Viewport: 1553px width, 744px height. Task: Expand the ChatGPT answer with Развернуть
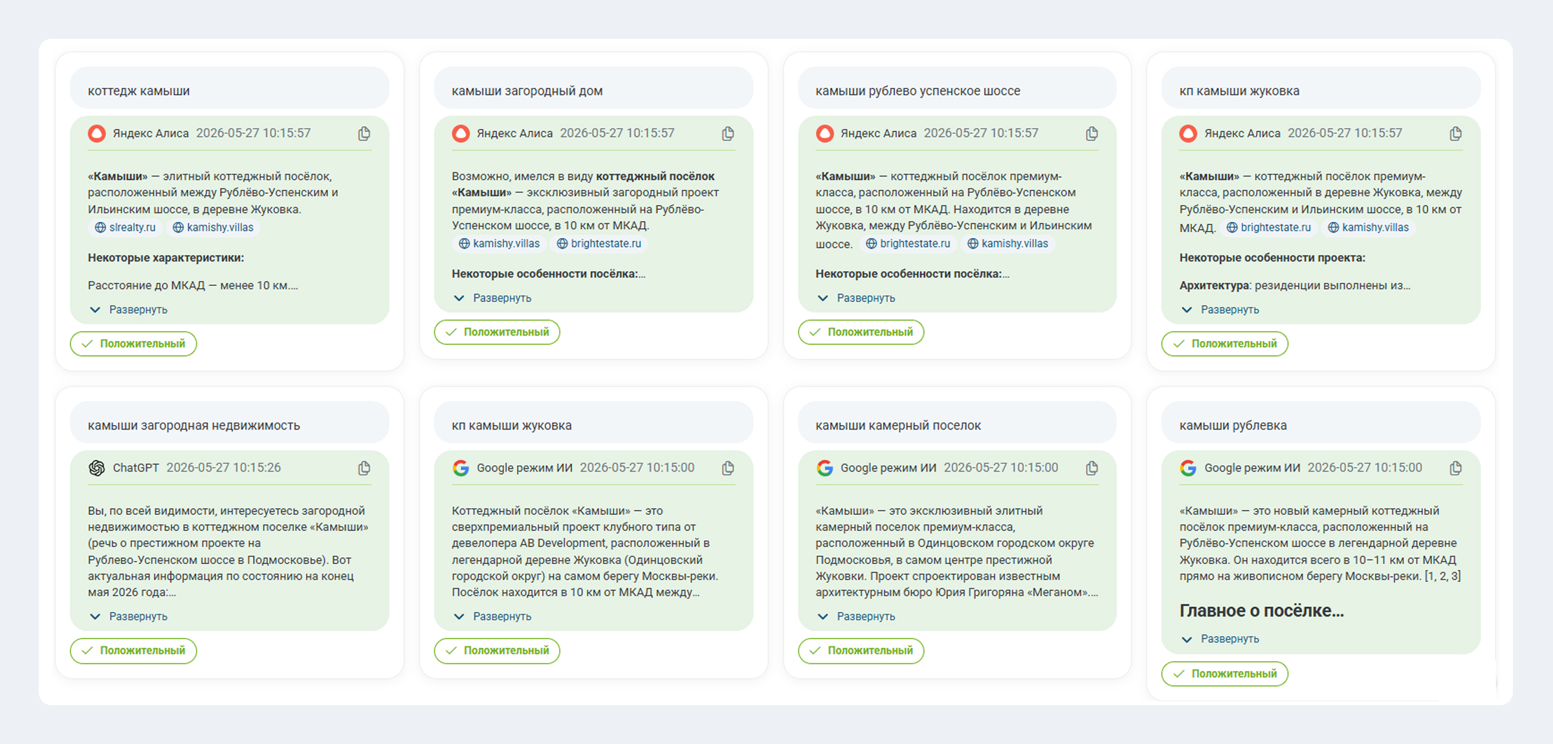129,616
